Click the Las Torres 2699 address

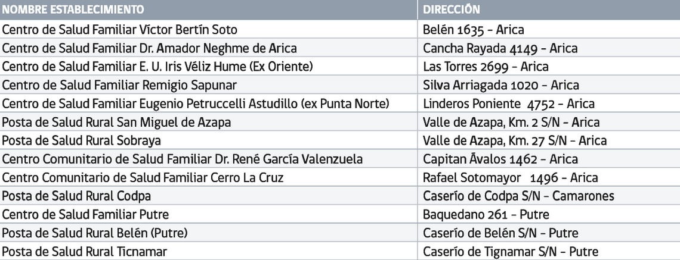point(486,67)
